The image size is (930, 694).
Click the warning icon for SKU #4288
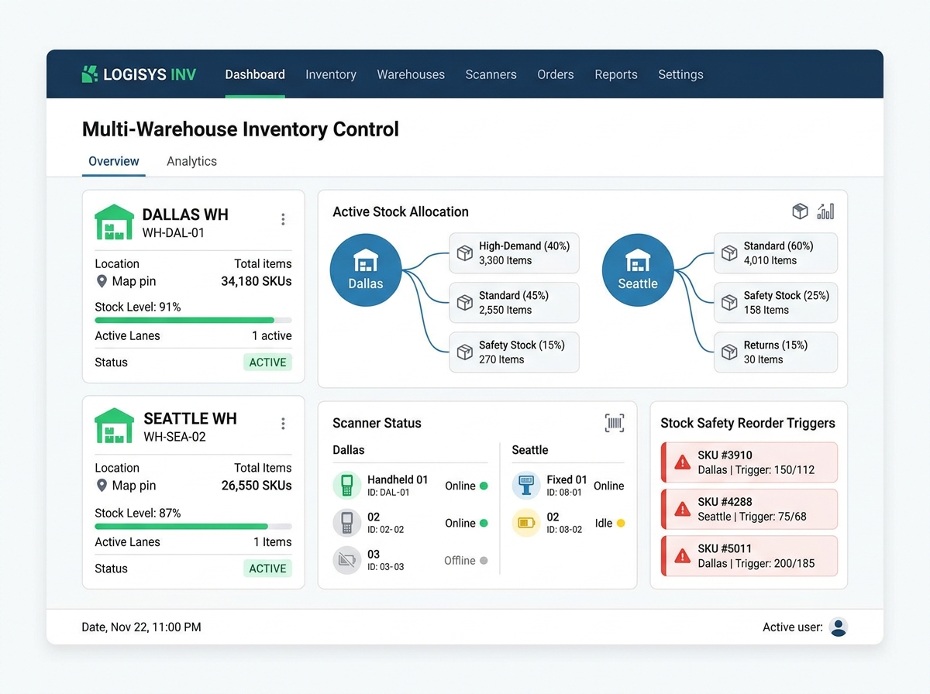click(682, 509)
